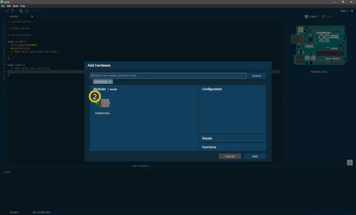Click the open folder toolbar icon
The height and width of the screenshot is (215, 356).
(26, 11)
